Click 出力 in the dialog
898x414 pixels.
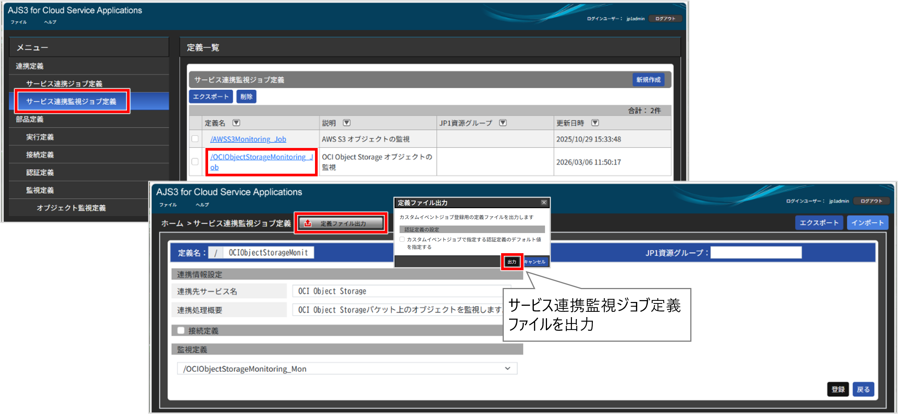pos(512,261)
